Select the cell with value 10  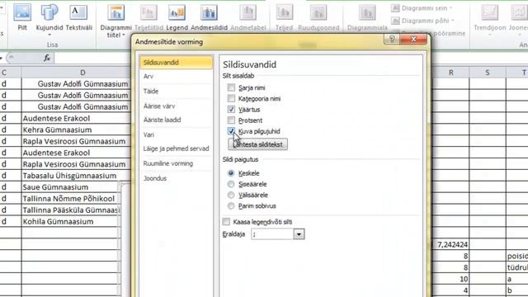pyautogui.click(x=450, y=279)
